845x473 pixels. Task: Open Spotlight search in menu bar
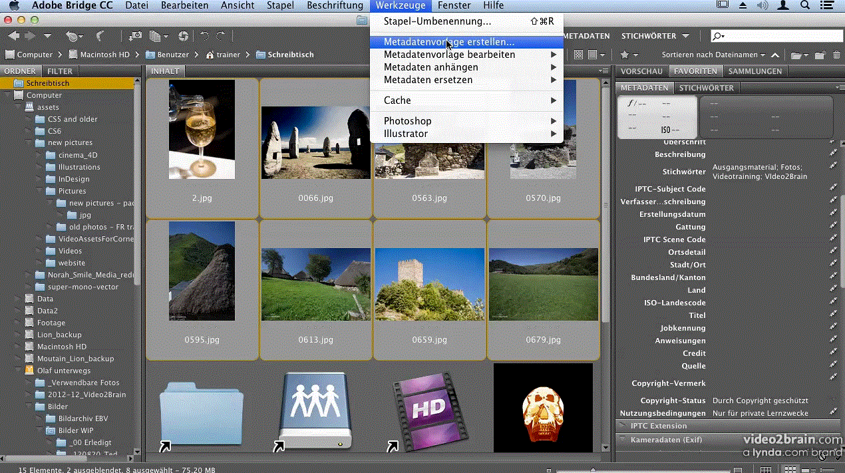(805, 5)
